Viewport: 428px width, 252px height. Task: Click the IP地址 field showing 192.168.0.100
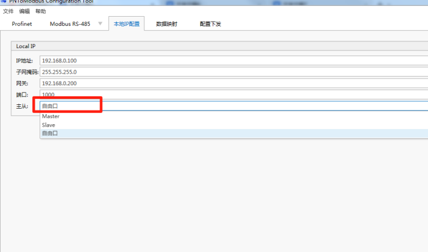pyautogui.click(x=234, y=61)
